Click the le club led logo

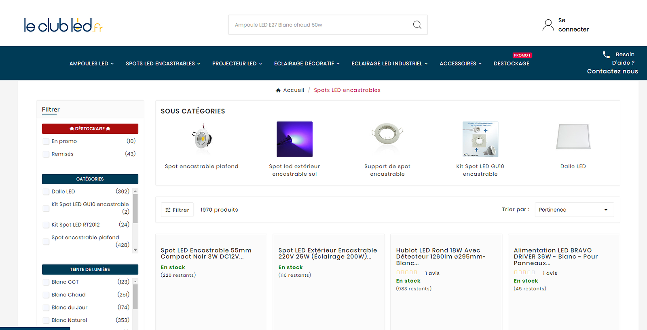pos(63,25)
